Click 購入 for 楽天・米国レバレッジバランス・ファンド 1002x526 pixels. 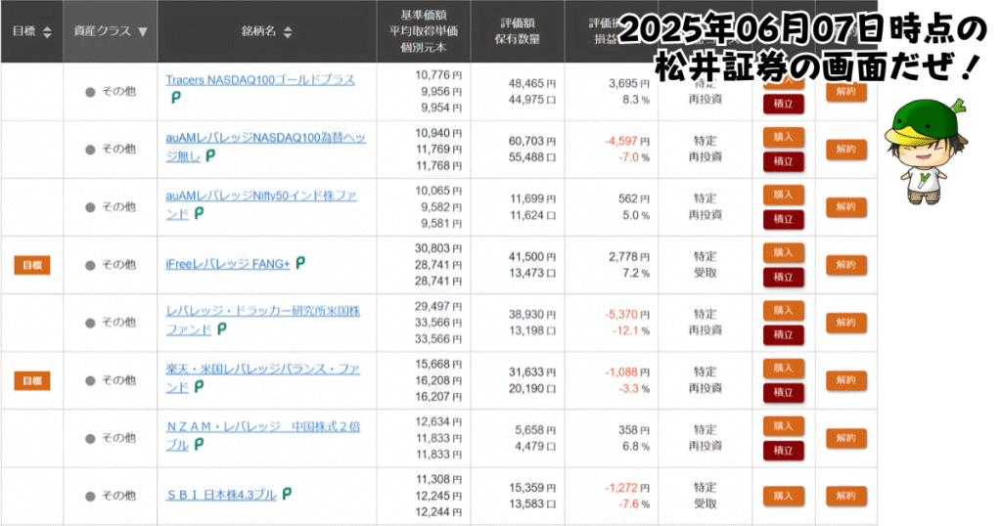pos(784,369)
